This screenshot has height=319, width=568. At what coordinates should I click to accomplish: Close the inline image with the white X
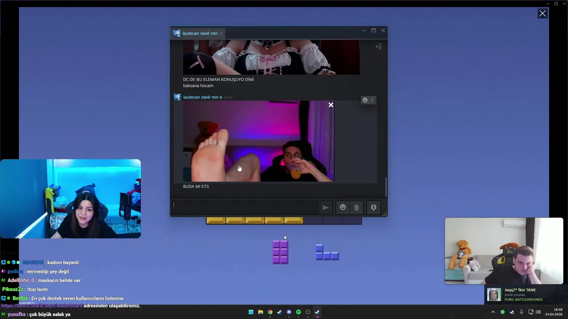(331, 105)
